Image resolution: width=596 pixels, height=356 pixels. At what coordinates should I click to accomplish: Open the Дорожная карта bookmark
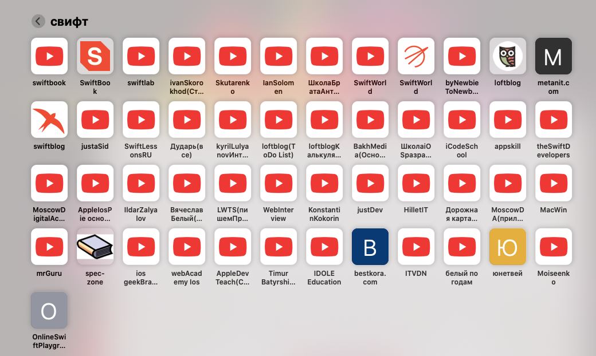pos(462,183)
